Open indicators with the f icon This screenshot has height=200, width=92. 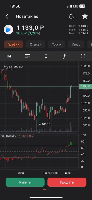[x=65, y=56]
